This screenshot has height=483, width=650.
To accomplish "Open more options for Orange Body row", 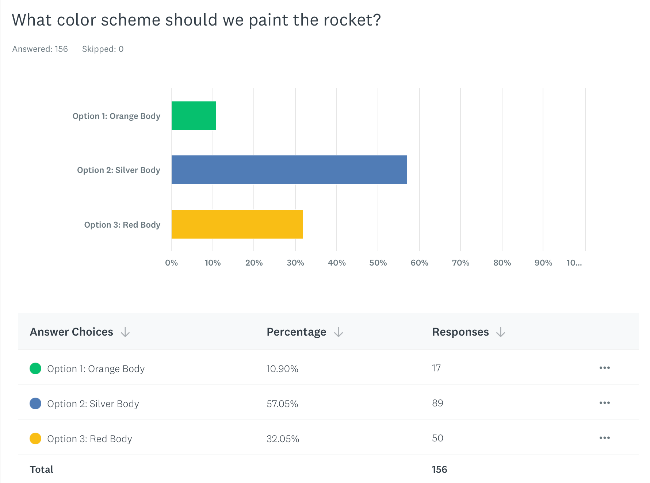I will [x=604, y=368].
